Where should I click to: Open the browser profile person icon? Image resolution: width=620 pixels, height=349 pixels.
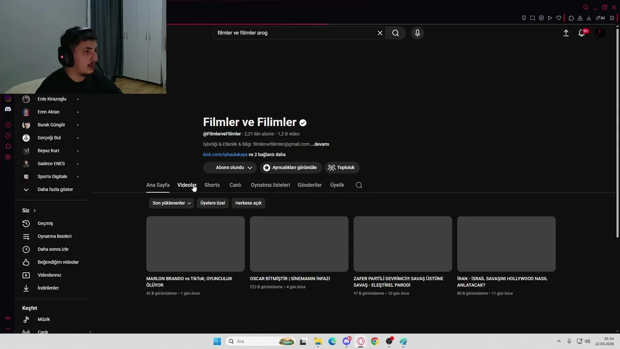tap(580, 18)
